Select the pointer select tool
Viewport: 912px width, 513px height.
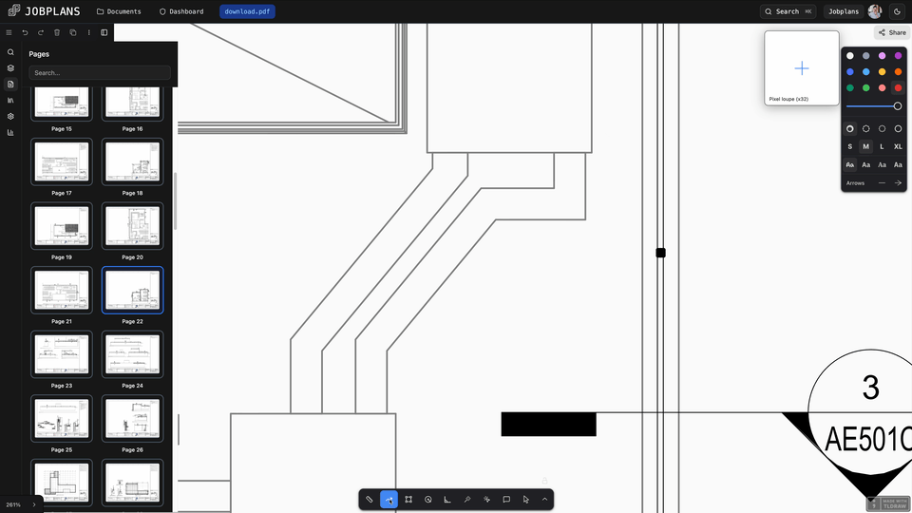525,499
